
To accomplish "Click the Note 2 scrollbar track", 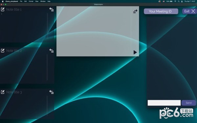I will (x=47, y=67).
